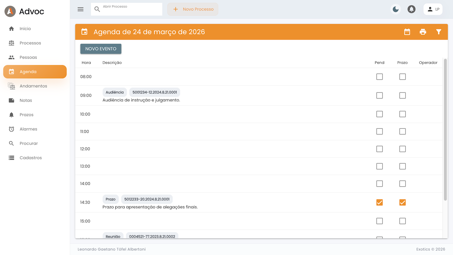
Task: Print the agenda using the printer icon
Action: tap(423, 32)
